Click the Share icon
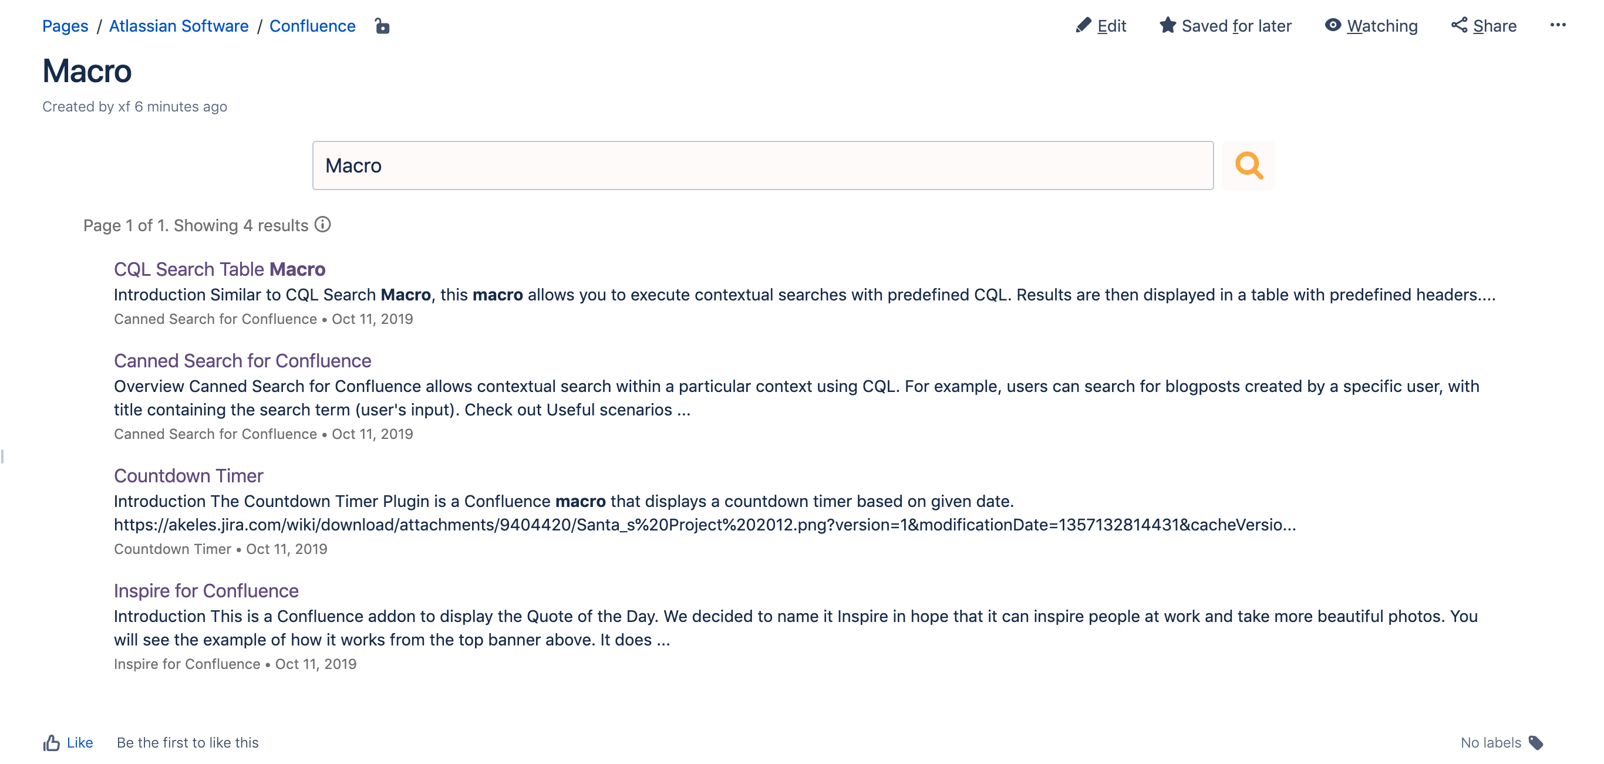 tap(1459, 25)
